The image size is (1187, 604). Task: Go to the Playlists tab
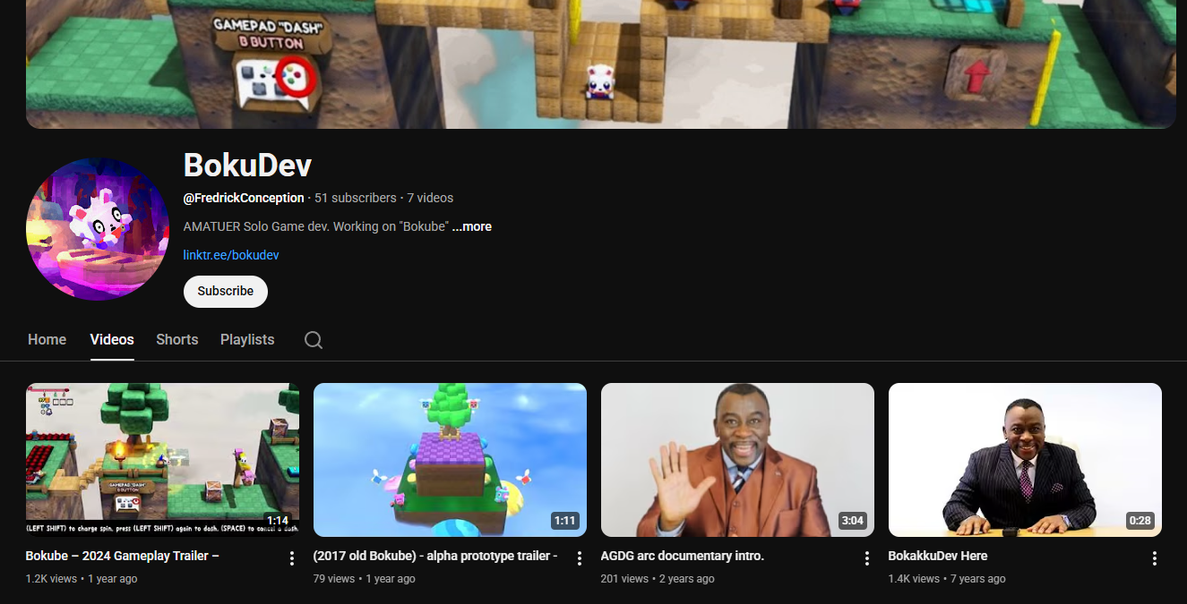(x=247, y=340)
